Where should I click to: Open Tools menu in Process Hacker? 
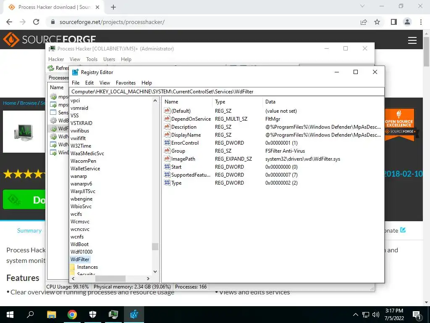(x=92, y=59)
